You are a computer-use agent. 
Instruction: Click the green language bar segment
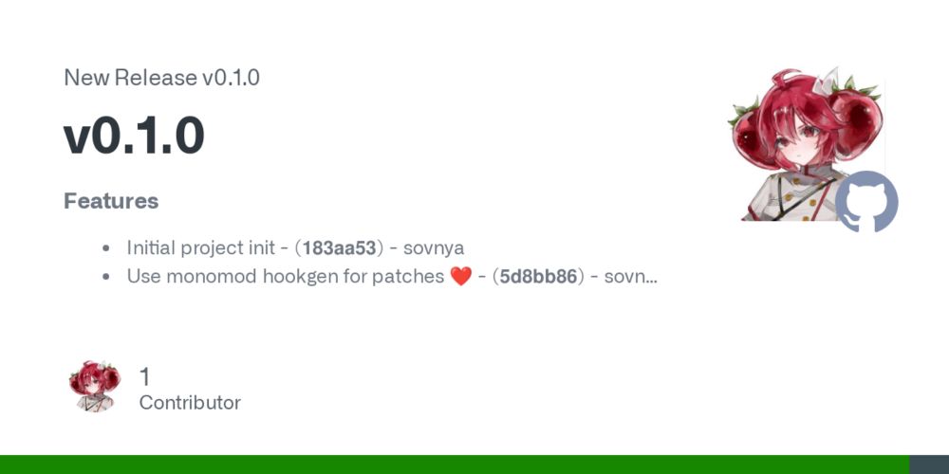point(455,465)
